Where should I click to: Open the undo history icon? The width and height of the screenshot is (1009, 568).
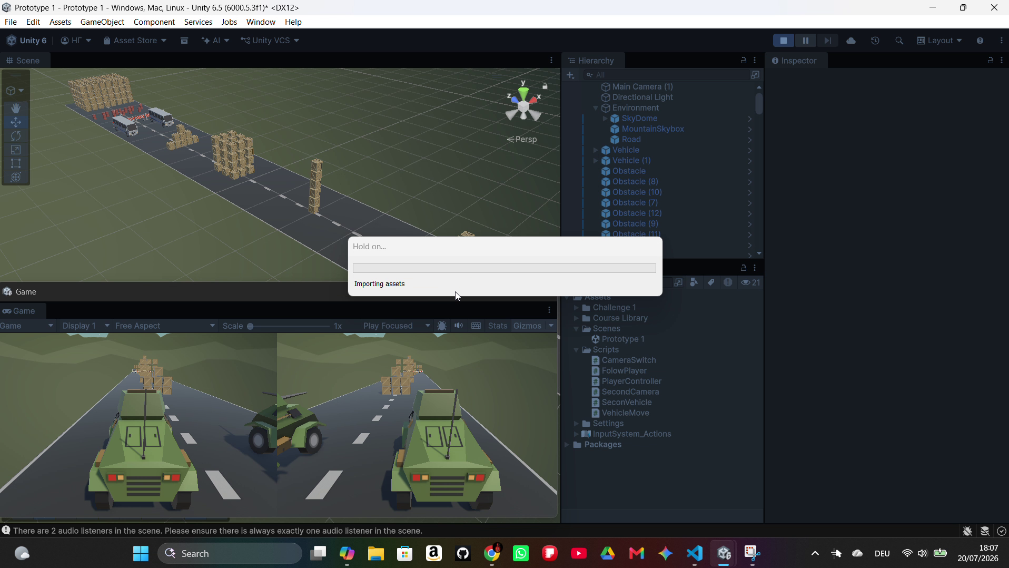tap(875, 41)
